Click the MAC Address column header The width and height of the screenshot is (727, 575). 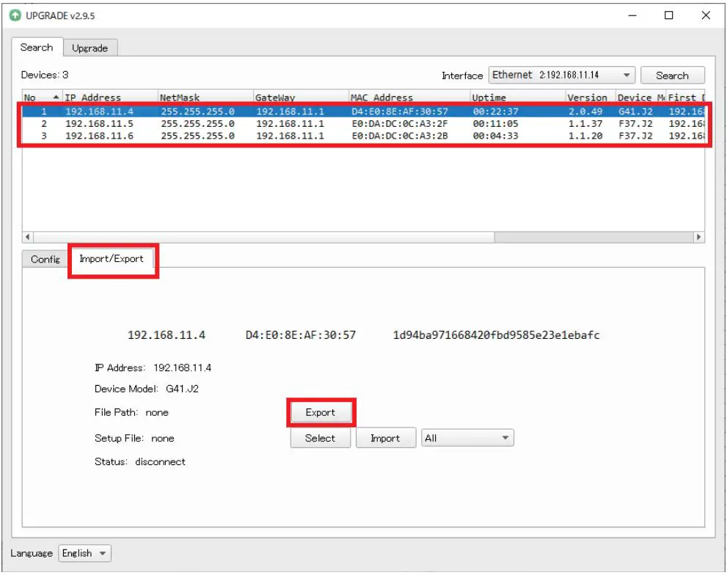409,98
